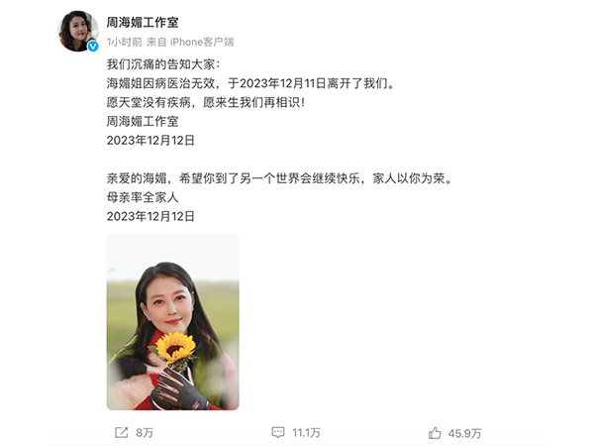Screen dimensions: 594x446
Task: Click the line starting 亲爱的海媚
Action: click(279, 178)
